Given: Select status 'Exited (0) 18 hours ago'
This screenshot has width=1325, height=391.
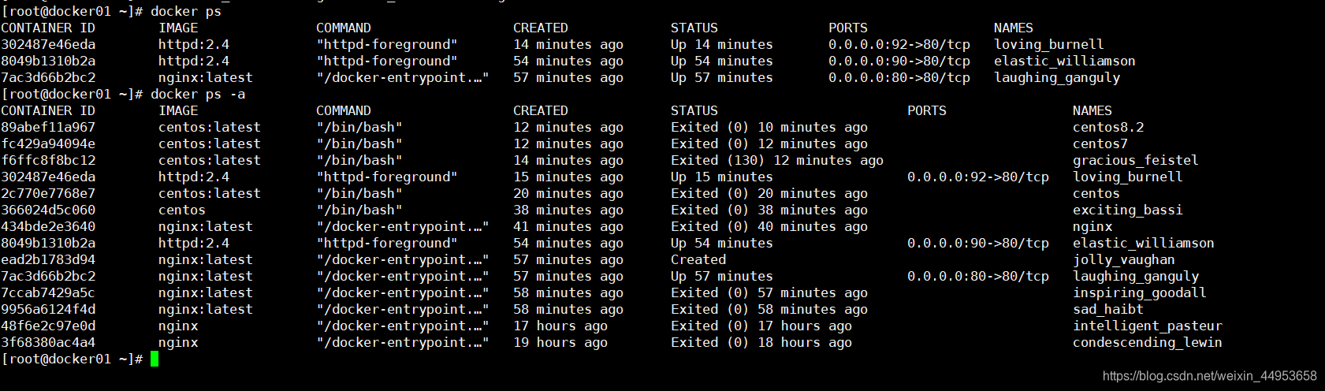Looking at the screenshot, I should [761, 342].
